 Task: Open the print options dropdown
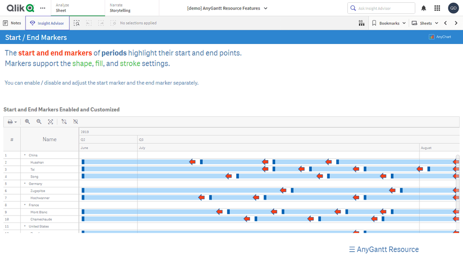[x=13, y=122]
